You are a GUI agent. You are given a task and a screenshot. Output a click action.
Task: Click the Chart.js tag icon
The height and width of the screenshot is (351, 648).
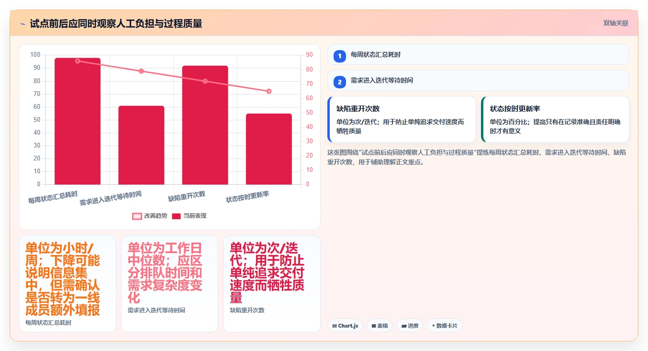click(334, 326)
